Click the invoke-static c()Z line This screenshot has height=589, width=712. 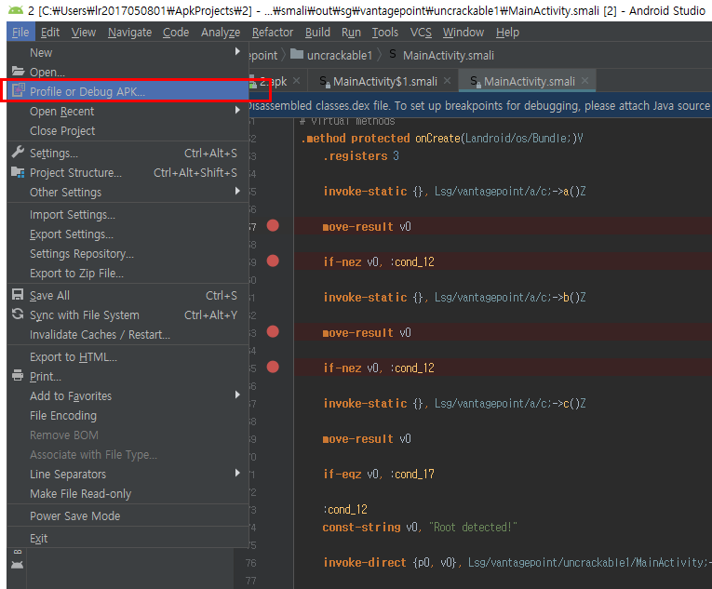pyautogui.click(x=454, y=403)
